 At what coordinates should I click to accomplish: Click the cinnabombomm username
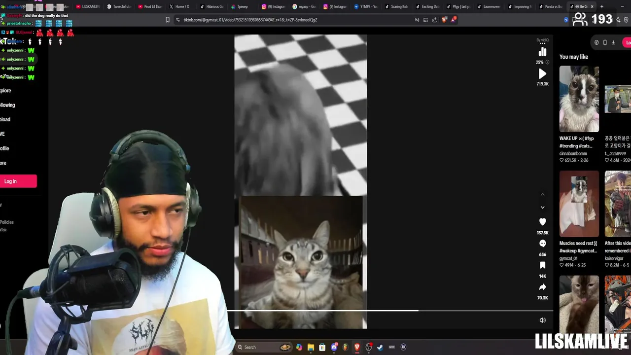[573, 153]
